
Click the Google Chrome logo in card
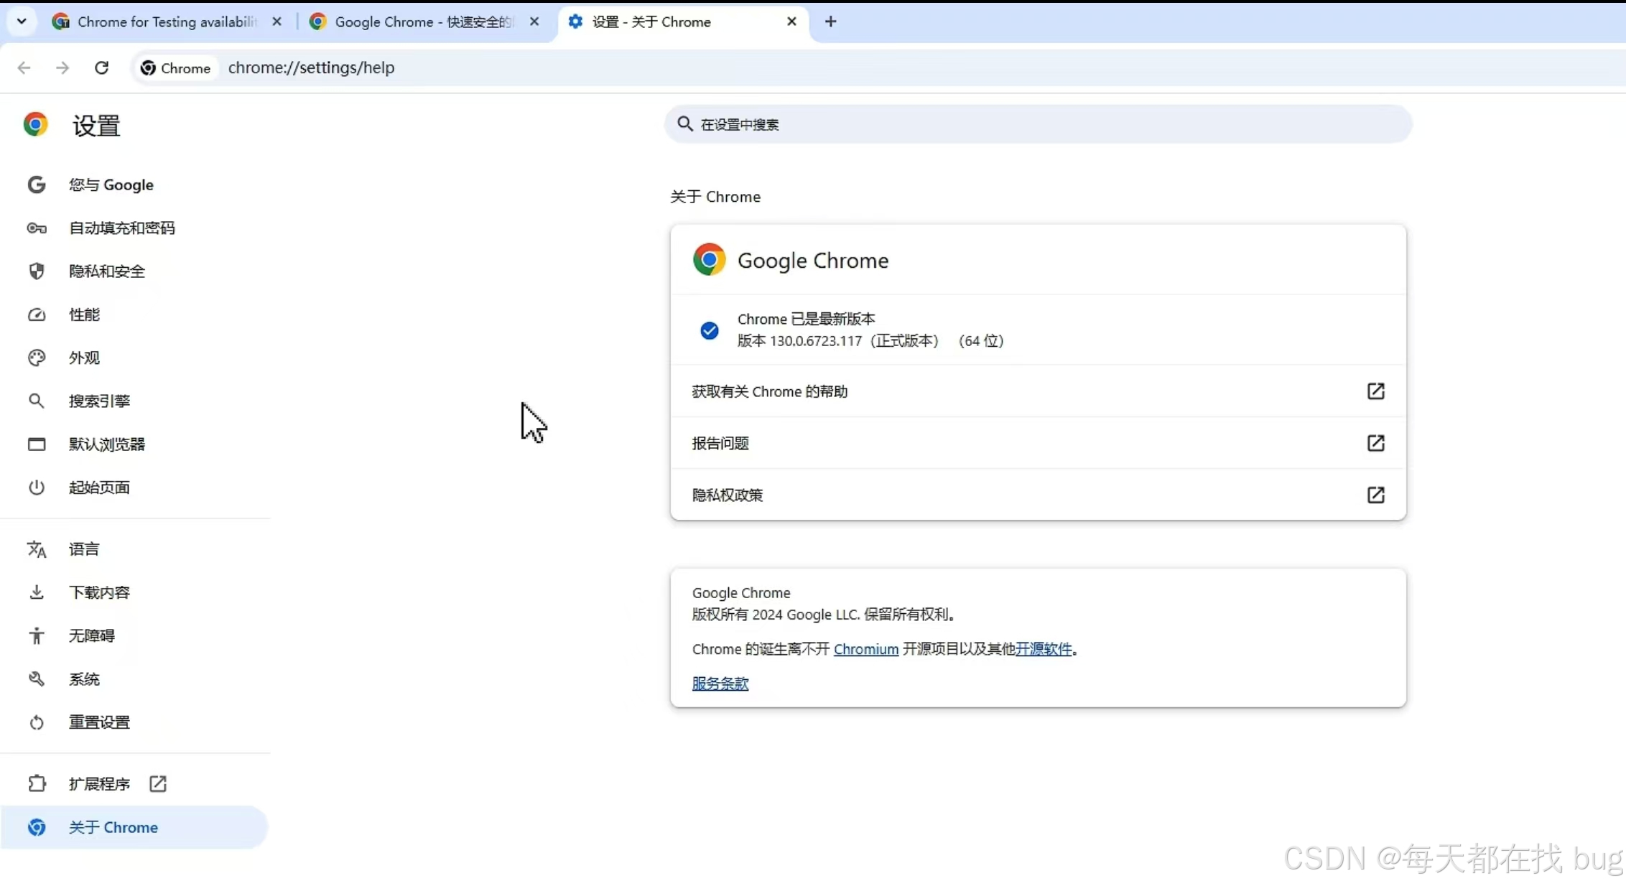point(709,259)
